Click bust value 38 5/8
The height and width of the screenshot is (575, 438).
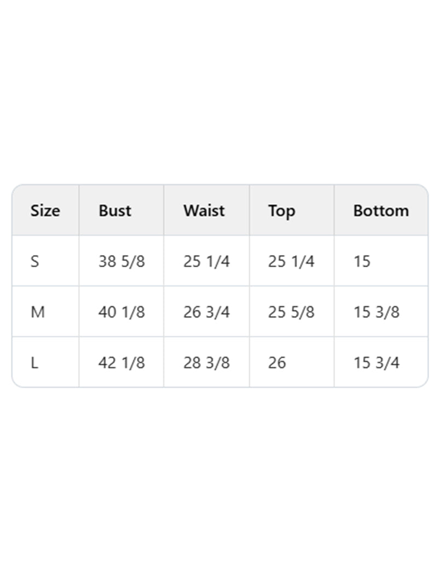pos(122,261)
